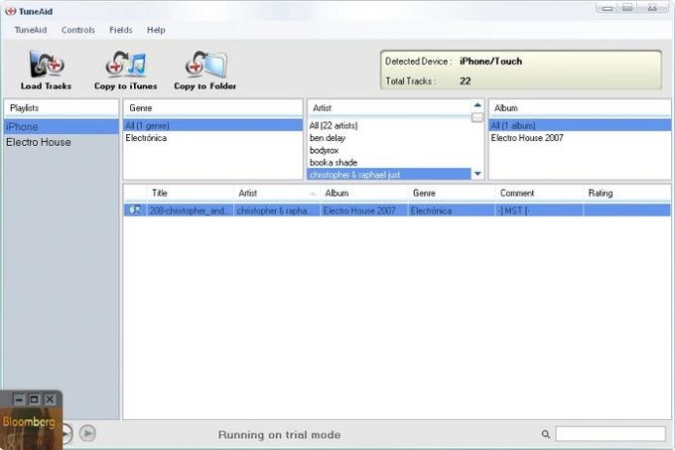
Task: Select All (1 album) entry
Action: [x=580, y=125]
